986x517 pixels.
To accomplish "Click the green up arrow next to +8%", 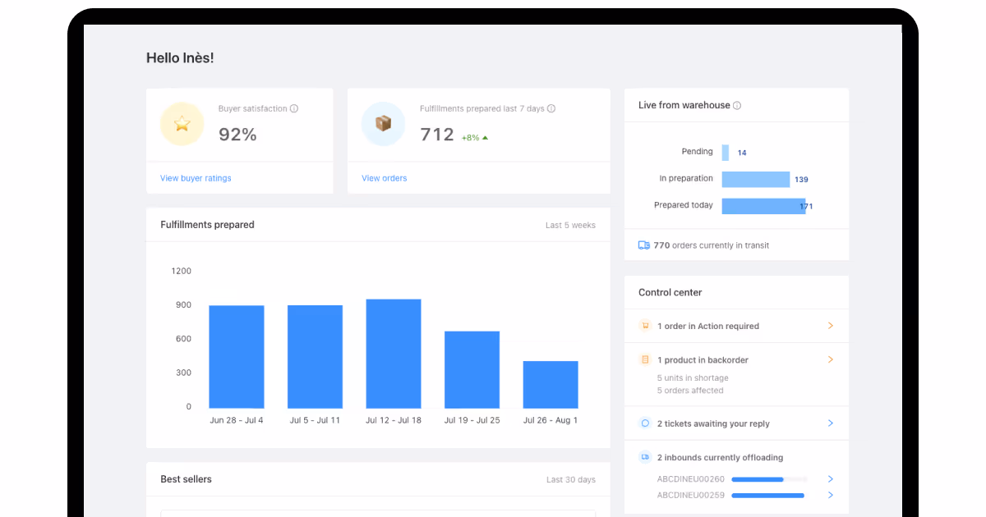I will point(486,138).
